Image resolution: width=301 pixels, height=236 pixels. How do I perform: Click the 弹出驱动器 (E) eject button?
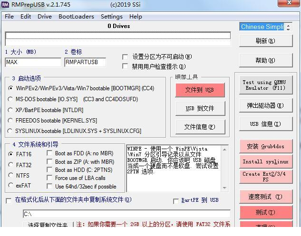(266, 105)
